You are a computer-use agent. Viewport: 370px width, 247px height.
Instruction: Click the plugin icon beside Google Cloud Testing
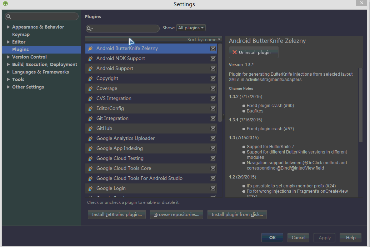[x=90, y=158]
